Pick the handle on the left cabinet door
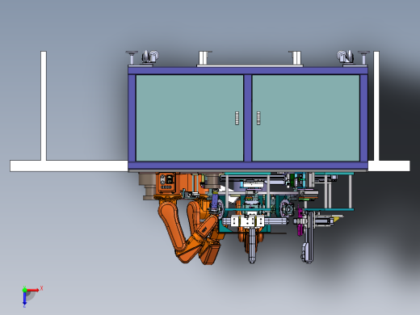The image size is (420, 315). pos(237,118)
